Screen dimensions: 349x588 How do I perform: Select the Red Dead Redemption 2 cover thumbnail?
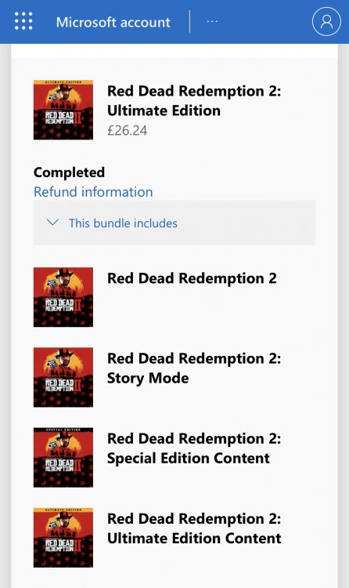point(63,297)
